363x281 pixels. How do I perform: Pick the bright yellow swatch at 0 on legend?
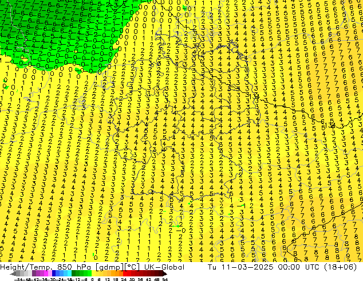tap(93, 274)
